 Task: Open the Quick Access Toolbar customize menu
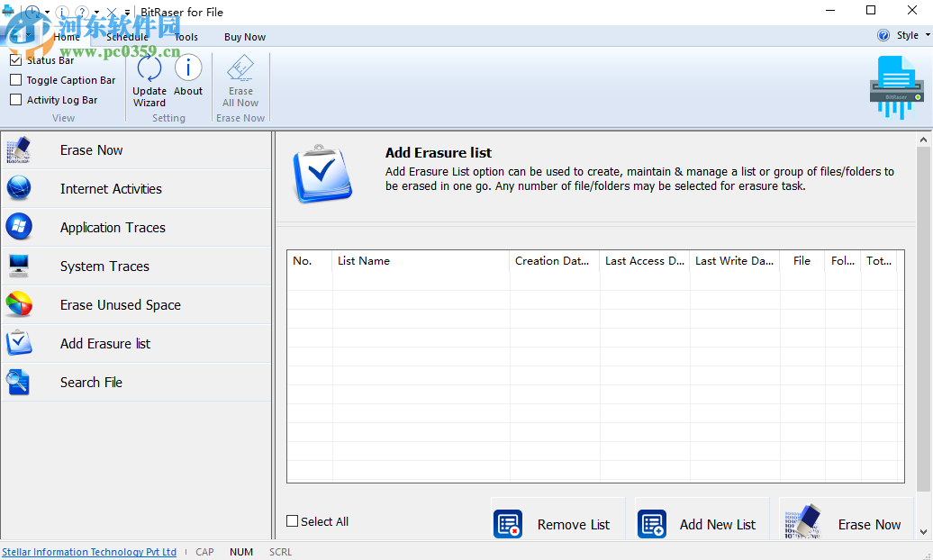click(127, 12)
